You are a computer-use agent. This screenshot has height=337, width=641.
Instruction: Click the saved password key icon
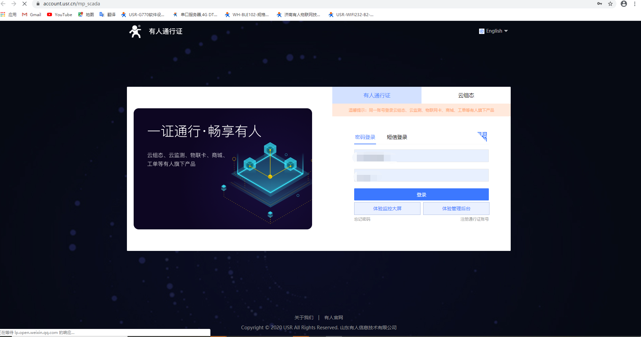[600, 4]
